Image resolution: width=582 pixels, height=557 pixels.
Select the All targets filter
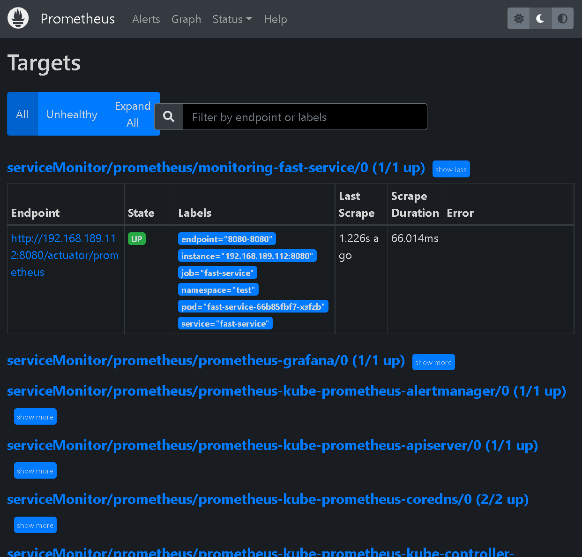click(22, 114)
